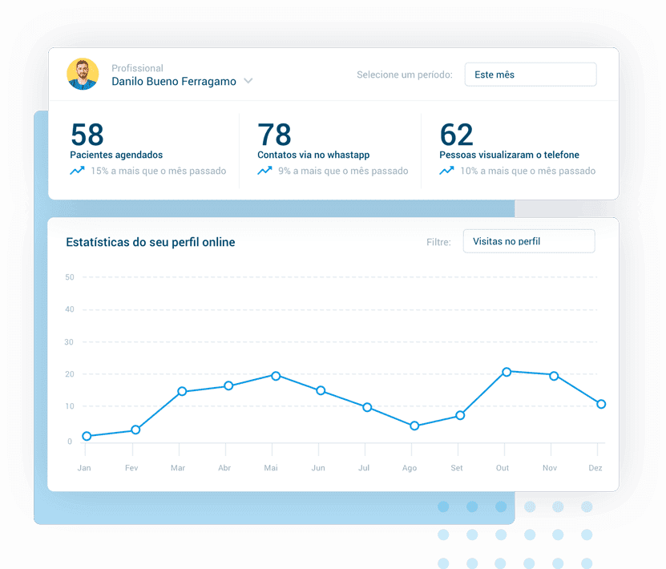This screenshot has width=666, height=569.
Task: Click the 62 phone views number
Action: coord(456,135)
